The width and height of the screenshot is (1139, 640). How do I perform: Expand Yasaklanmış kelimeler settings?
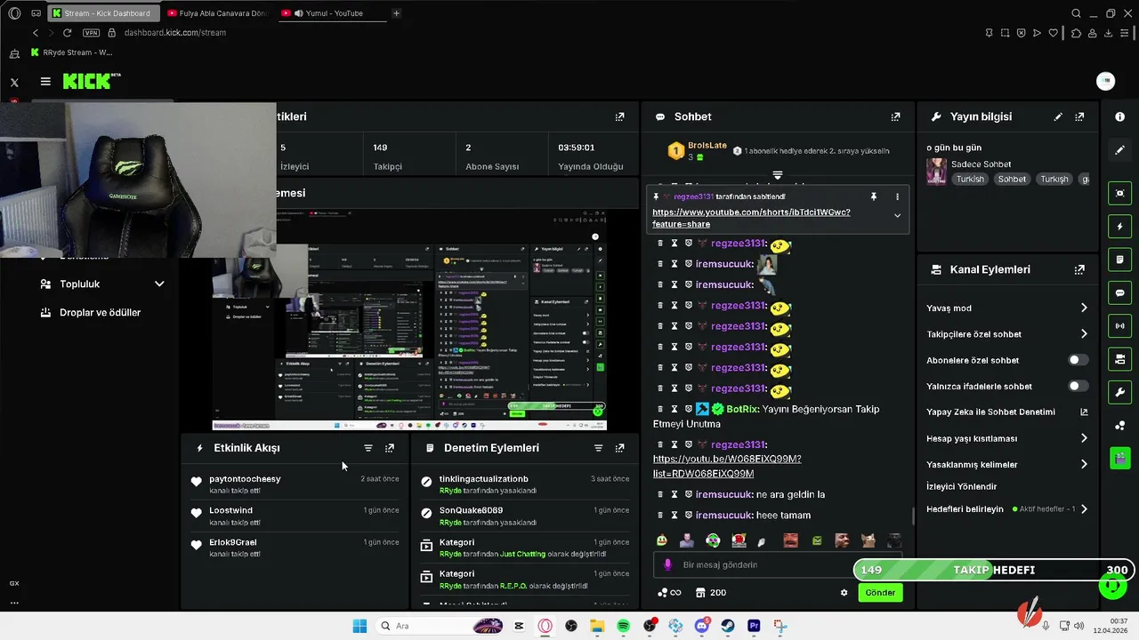(x=1084, y=464)
